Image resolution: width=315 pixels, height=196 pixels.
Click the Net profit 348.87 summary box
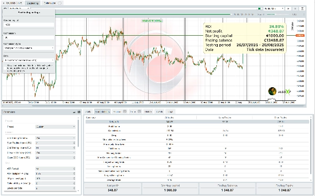[x=113, y=188]
